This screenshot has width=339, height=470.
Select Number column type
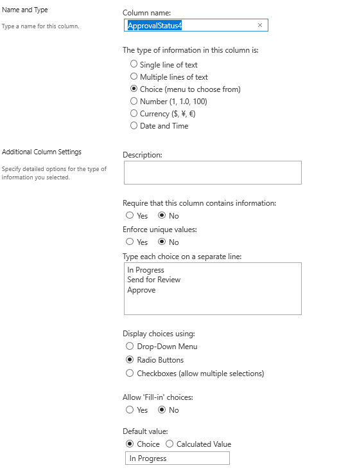click(x=134, y=101)
